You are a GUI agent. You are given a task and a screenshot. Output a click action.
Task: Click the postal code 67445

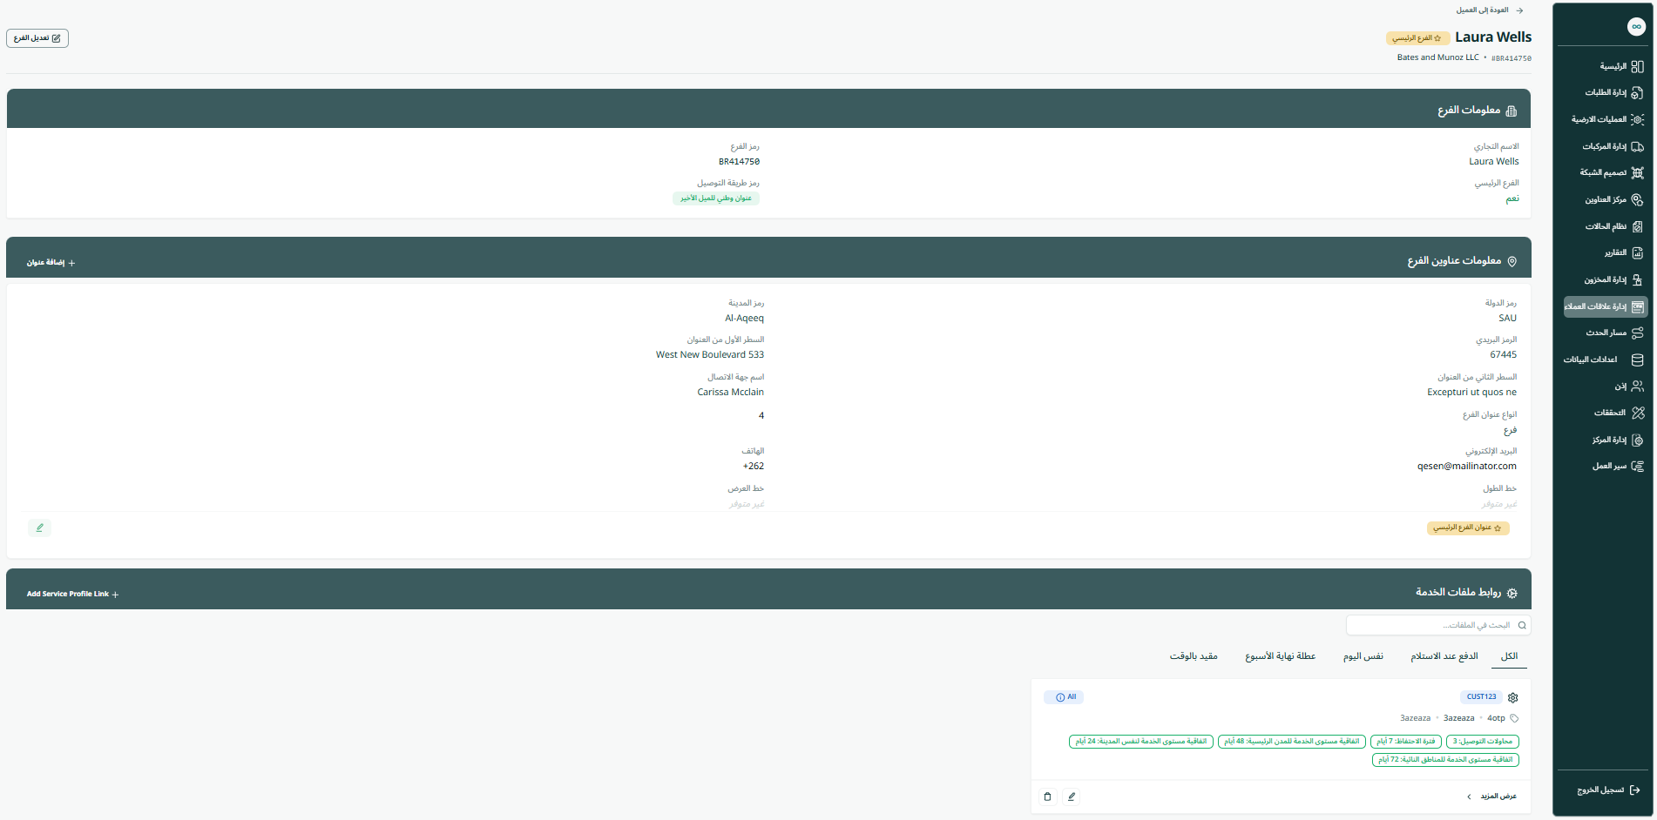click(x=1504, y=355)
